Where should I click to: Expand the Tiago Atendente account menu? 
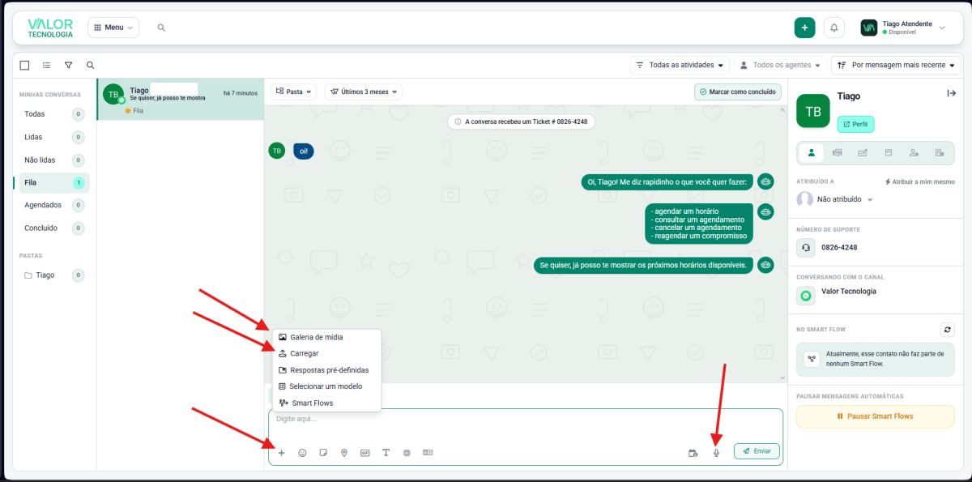pyautogui.click(x=903, y=28)
